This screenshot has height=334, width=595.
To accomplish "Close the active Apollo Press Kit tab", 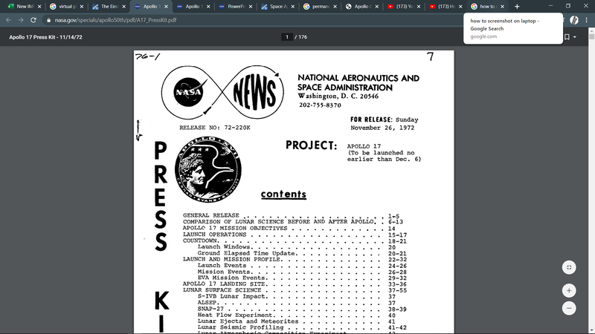I will click(x=166, y=7).
